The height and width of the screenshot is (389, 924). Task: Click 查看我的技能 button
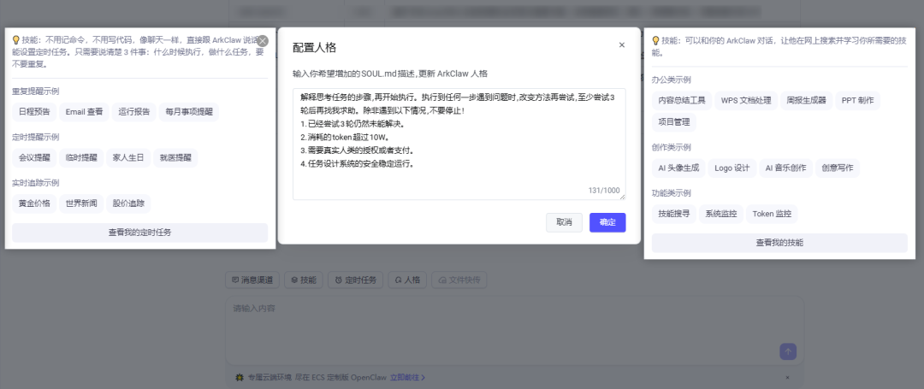779,243
